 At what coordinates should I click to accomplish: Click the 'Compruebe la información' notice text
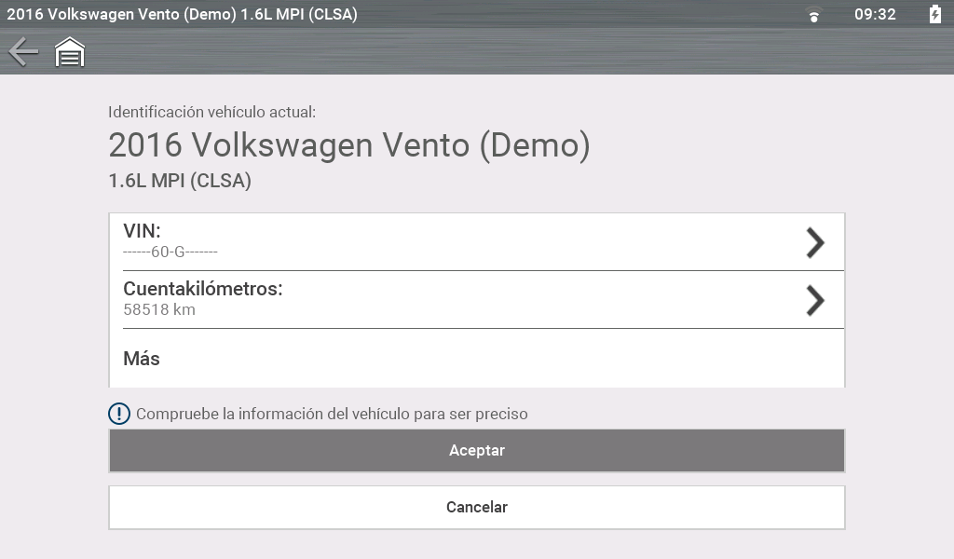(332, 414)
